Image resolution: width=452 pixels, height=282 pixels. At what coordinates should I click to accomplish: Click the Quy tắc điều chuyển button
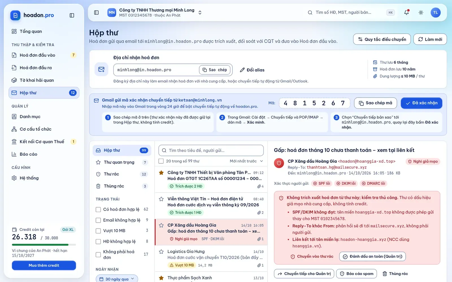[x=382, y=39]
